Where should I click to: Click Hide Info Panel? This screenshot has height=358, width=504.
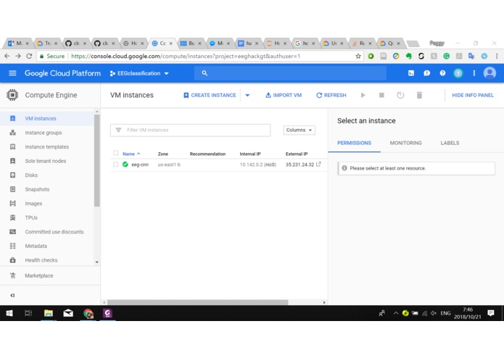point(473,95)
